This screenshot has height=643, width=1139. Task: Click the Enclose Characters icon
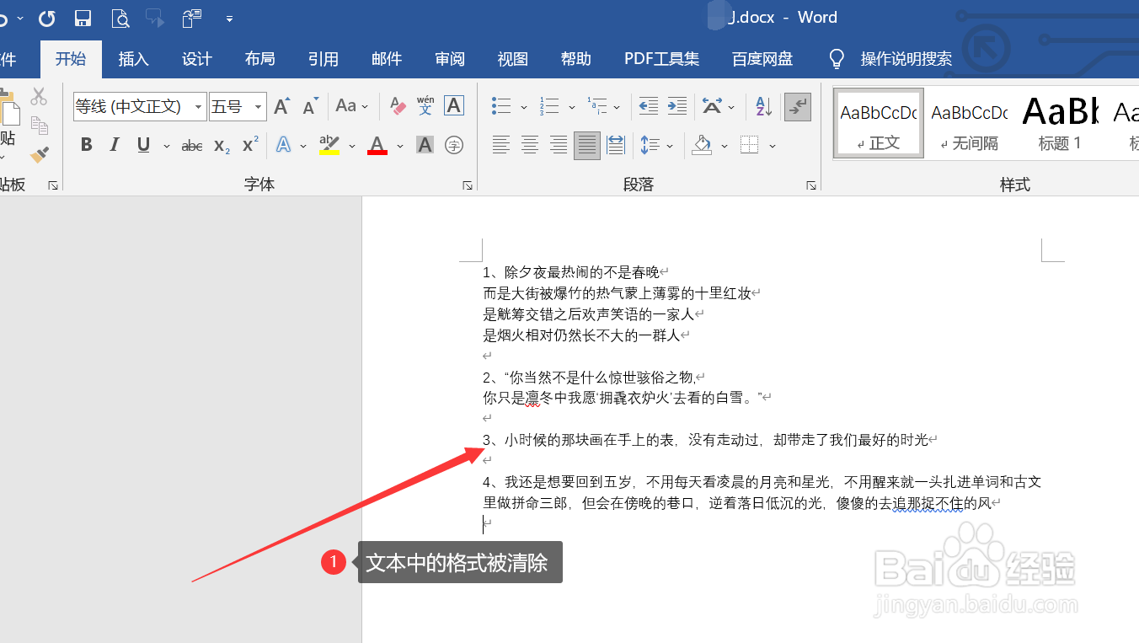(454, 145)
